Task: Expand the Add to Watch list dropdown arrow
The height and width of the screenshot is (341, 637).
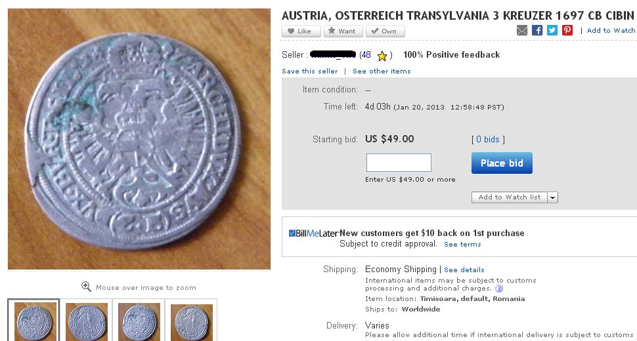Action: (552, 197)
